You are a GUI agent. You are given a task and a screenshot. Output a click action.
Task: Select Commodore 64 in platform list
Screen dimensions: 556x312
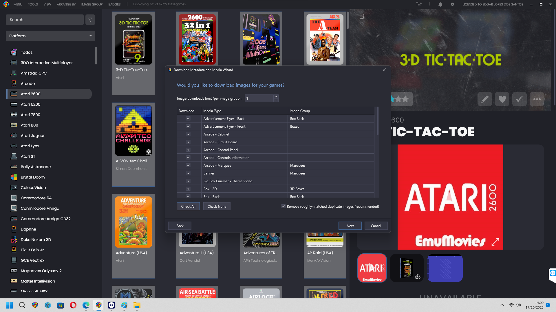49,198
